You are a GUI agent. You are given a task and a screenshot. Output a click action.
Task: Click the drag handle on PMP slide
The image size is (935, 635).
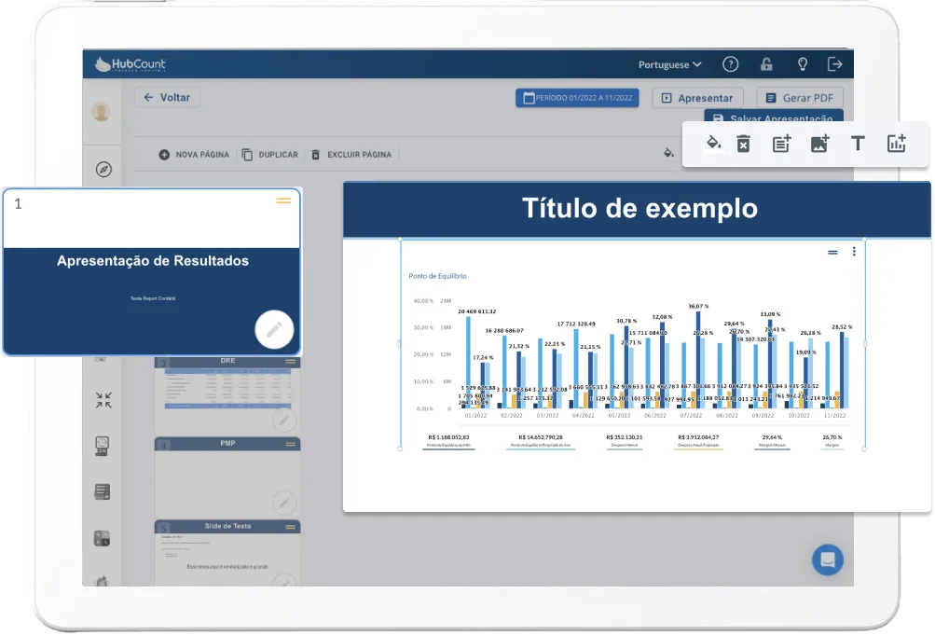[x=291, y=444]
